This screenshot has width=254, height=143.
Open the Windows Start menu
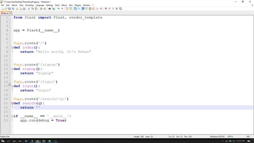tap(3, 141)
